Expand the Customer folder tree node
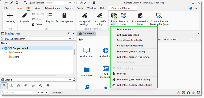This screenshot has height=98, width=204. point(7,52)
